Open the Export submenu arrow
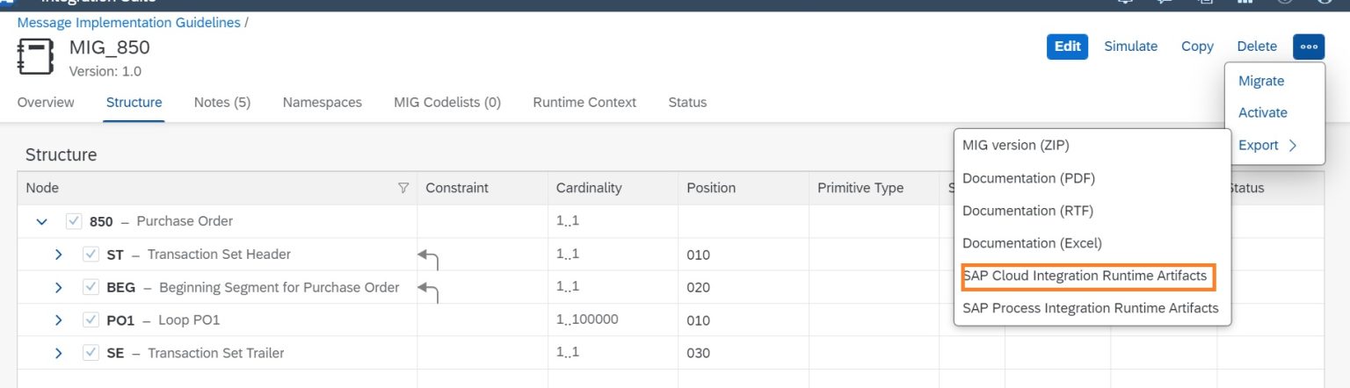The width and height of the screenshot is (1350, 388). (x=1293, y=146)
